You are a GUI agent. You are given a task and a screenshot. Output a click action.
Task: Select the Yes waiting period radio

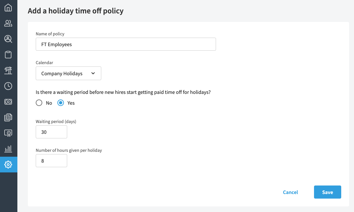(x=61, y=103)
